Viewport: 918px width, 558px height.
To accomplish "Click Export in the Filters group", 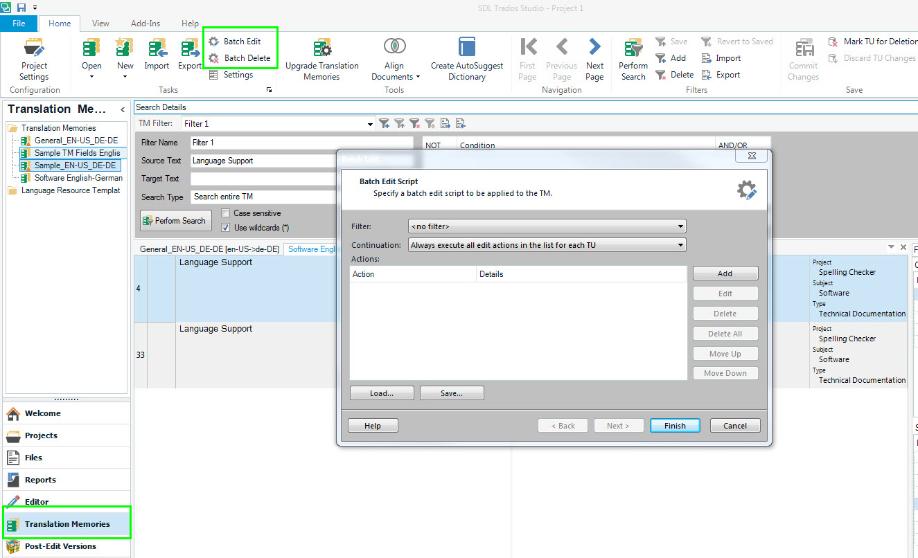I will pos(721,75).
